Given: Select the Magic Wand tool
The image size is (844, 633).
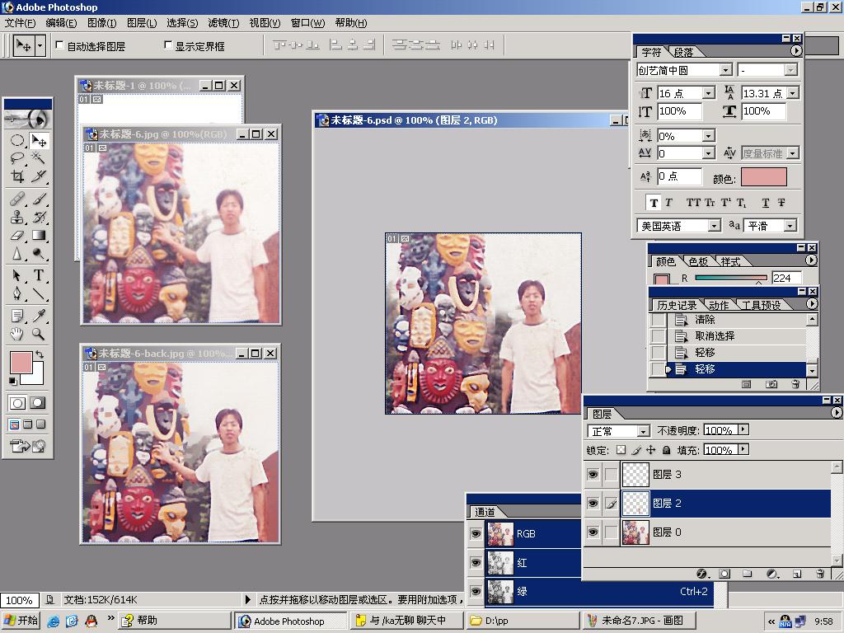Looking at the screenshot, I should (38, 158).
